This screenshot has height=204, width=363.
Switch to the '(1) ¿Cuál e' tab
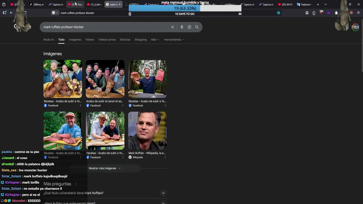[x=94, y=5]
